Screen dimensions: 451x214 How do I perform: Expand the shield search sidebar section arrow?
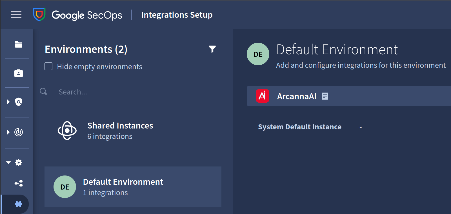pyautogui.click(x=8, y=102)
